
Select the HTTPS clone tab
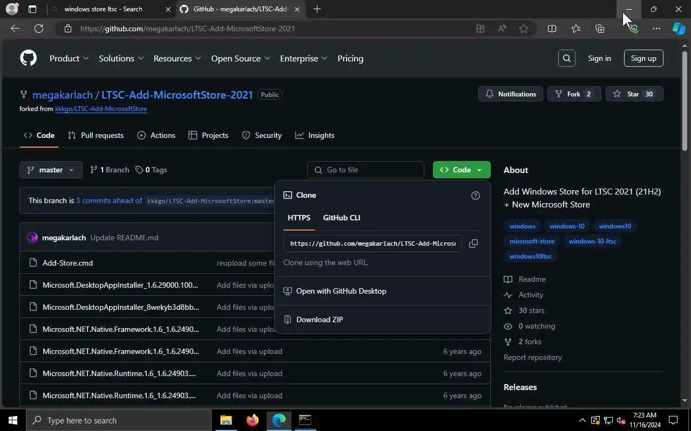tap(299, 218)
